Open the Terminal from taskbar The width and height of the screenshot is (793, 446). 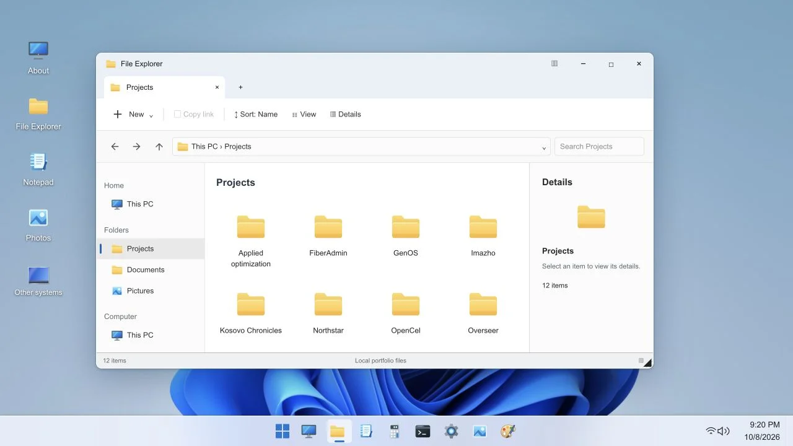[x=423, y=431]
